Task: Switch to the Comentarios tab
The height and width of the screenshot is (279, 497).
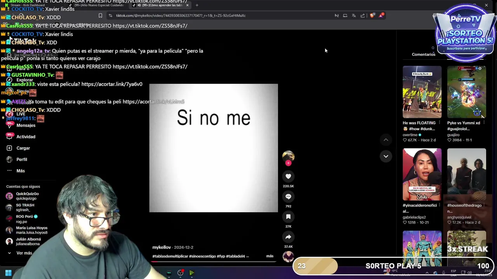Action: coord(424,54)
